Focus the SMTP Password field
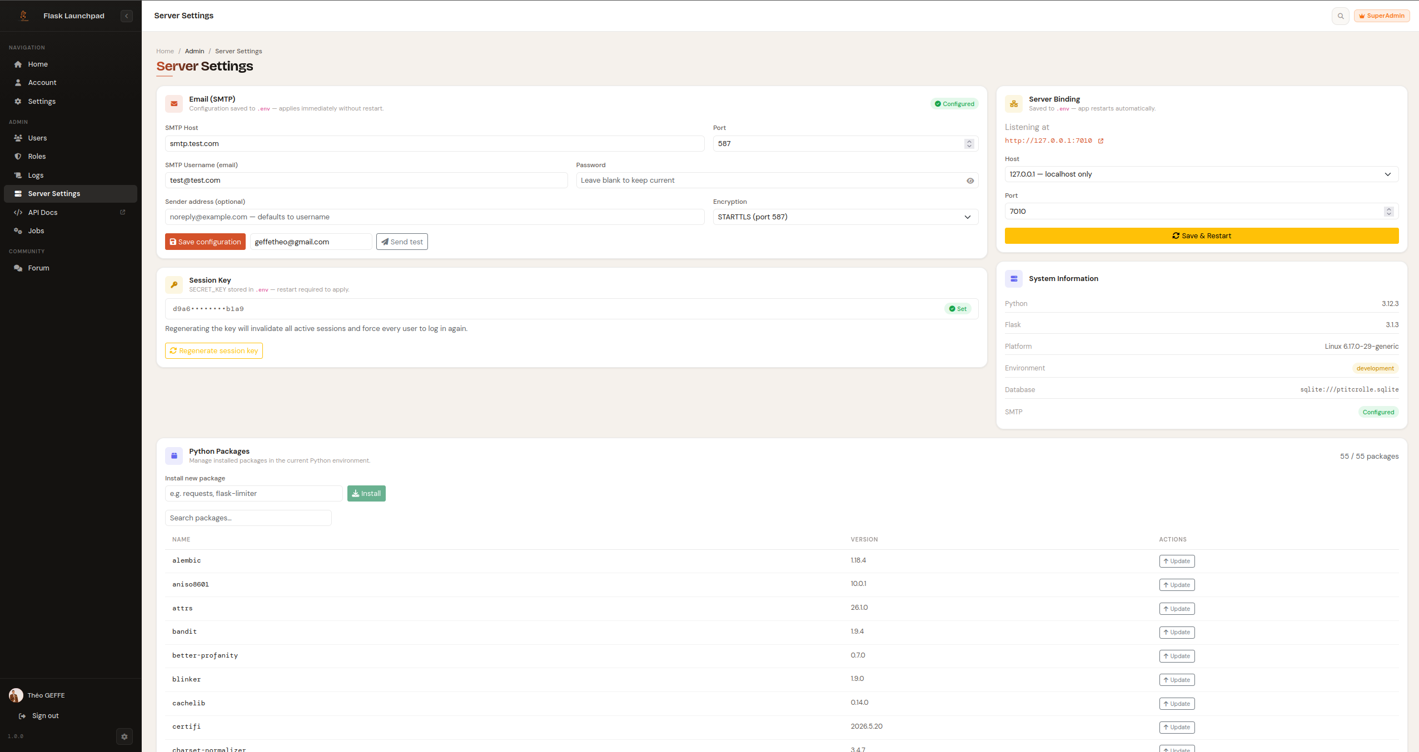The image size is (1419, 752). (x=777, y=181)
